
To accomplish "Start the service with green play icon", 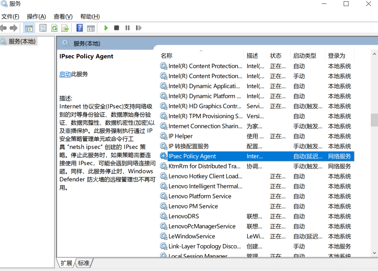I will pos(106,28).
